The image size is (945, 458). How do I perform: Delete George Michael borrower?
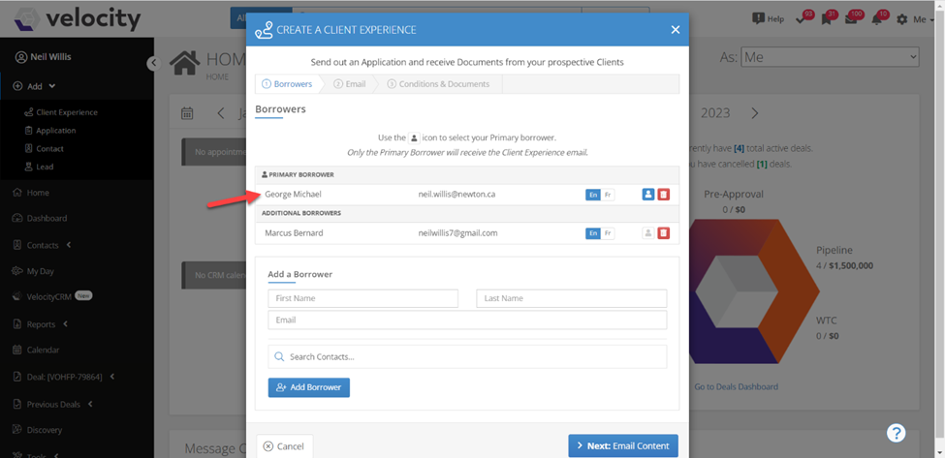(x=664, y=195)
